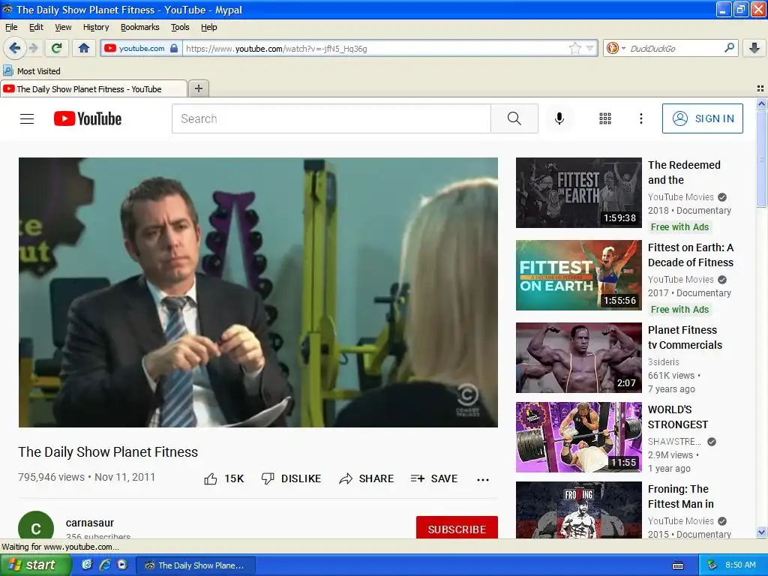Open Fittest on Earth: A Decade title
The width and height of the screenshot is (768, 576).
tap(691, 255)
